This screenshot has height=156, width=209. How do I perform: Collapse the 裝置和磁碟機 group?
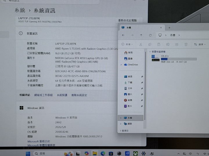click(150, 52)
